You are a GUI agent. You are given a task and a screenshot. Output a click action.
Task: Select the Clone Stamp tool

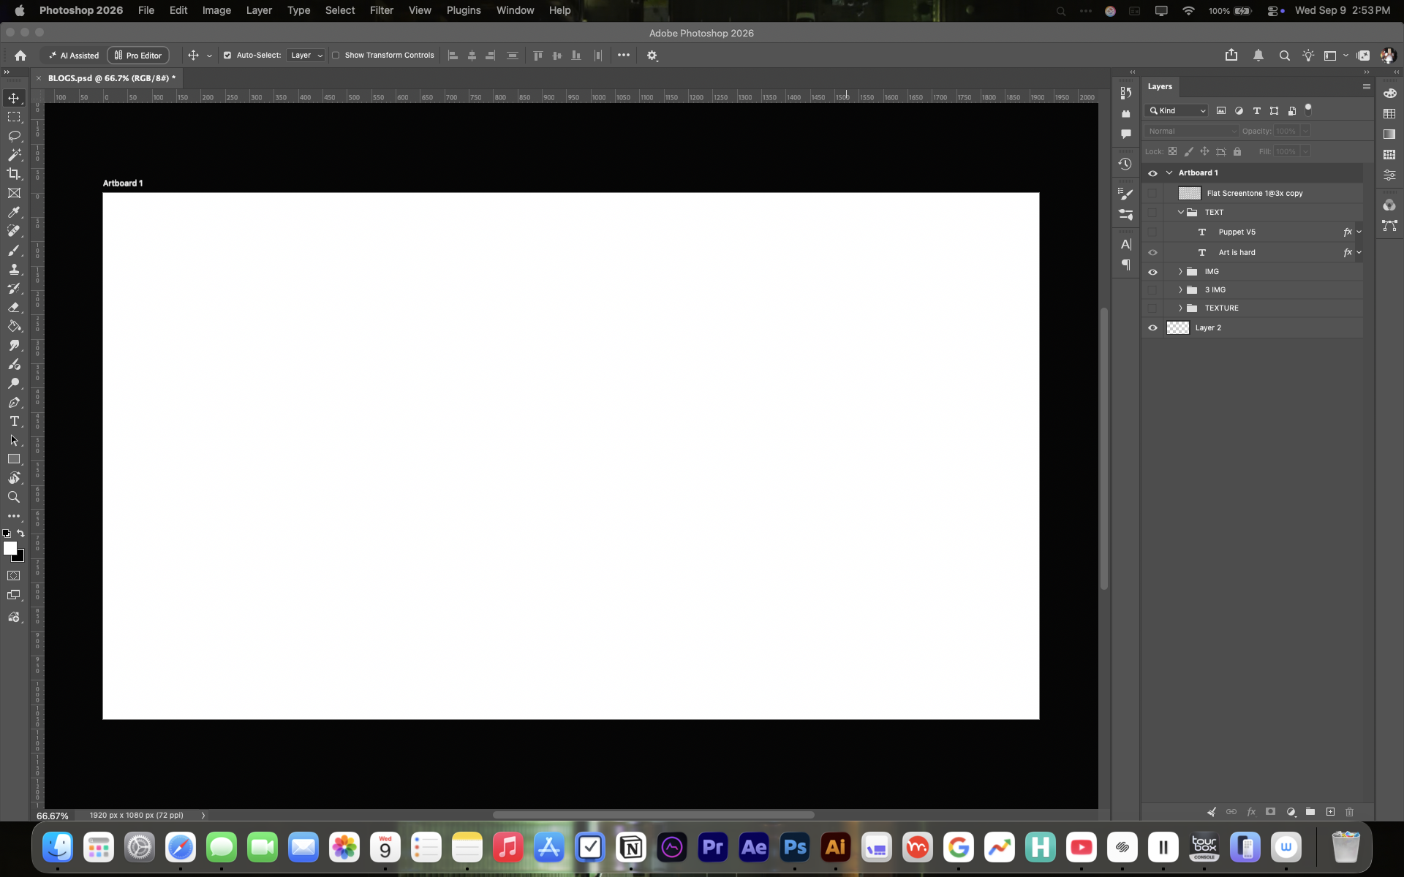[14, 269]
